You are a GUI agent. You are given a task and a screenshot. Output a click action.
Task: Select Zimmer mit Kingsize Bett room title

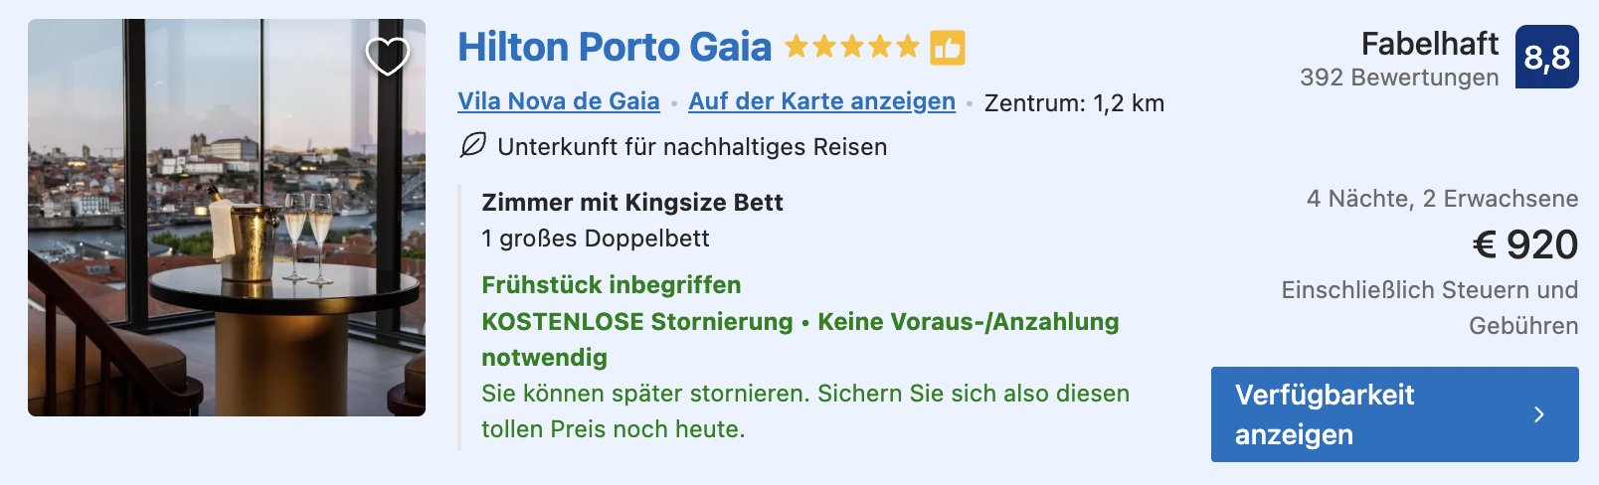click(x=632, y=203)
